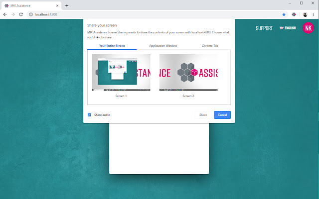This screenshot has height=199, width=319.
Task: Switch to Chrome Tab option
Action: tap(210, 46)
